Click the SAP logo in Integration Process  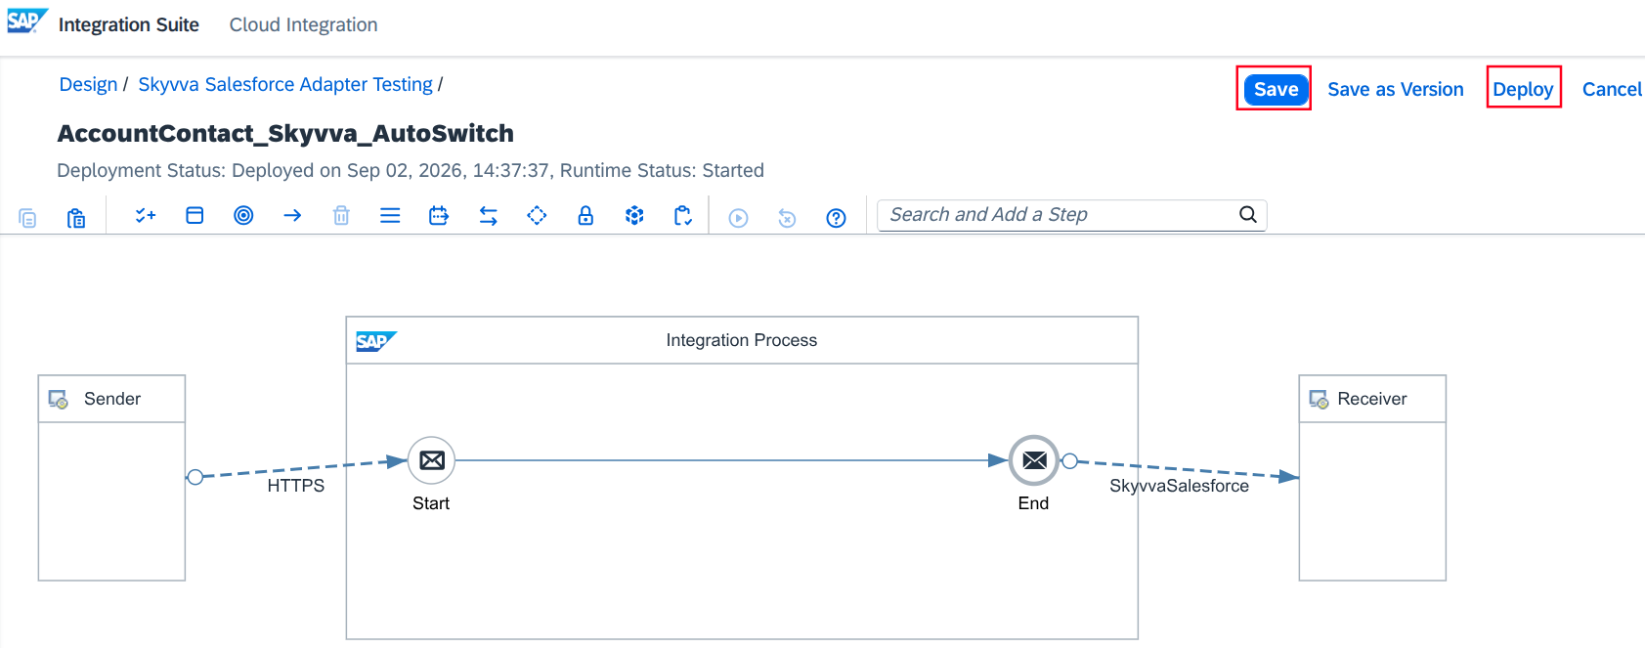tap(376, 341)
